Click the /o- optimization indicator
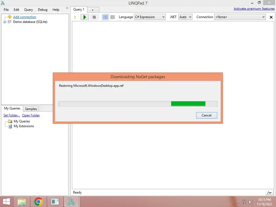Viewport: 276px width, 207px height. click(270, 192)
